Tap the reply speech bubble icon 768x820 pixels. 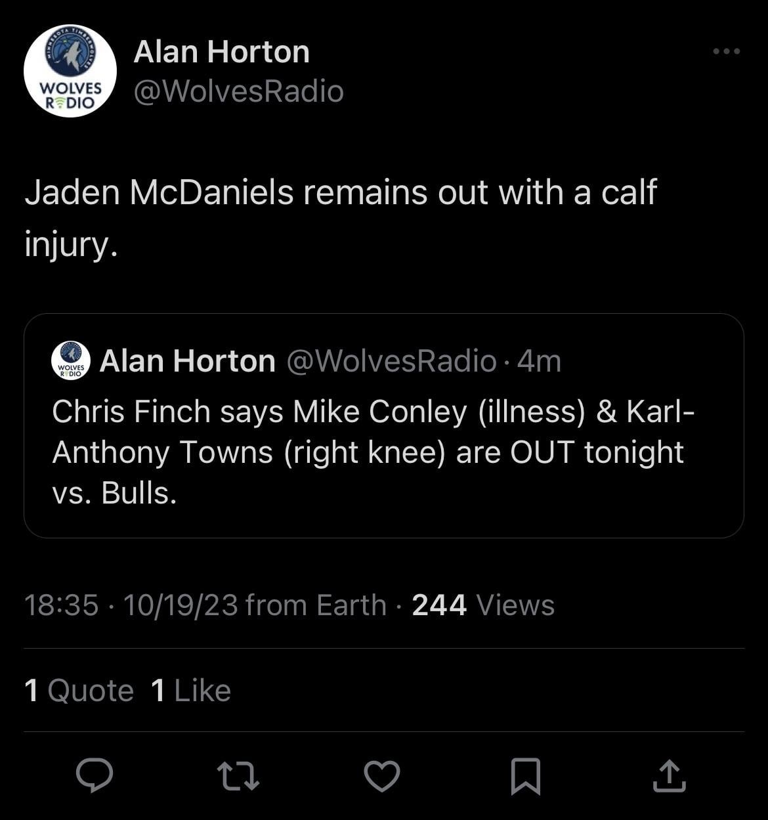click(95, 776)
